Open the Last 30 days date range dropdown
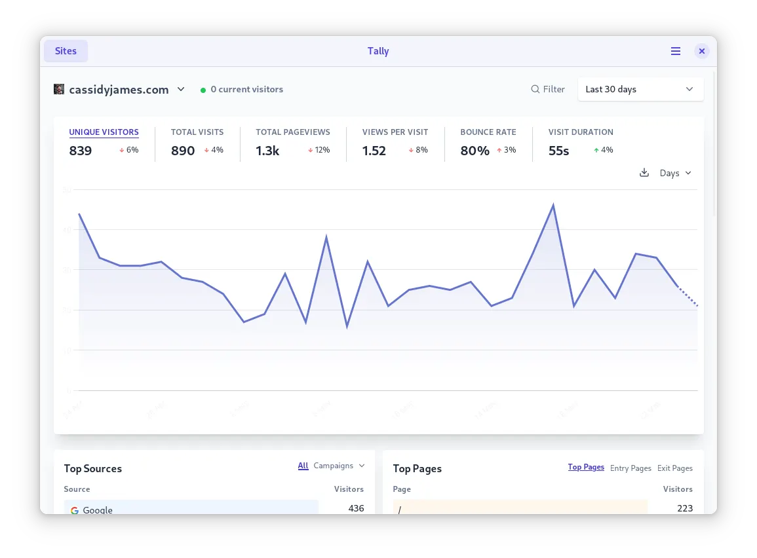This screenshot has height=558, width=757. coord(640,89)
